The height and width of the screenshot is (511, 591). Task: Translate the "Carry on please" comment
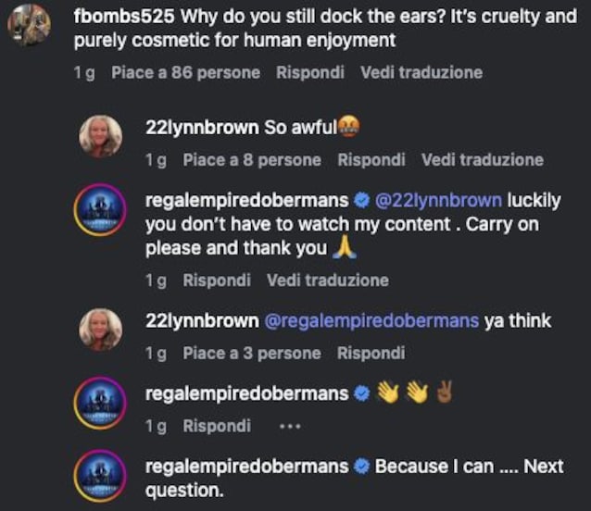(327, 280)
